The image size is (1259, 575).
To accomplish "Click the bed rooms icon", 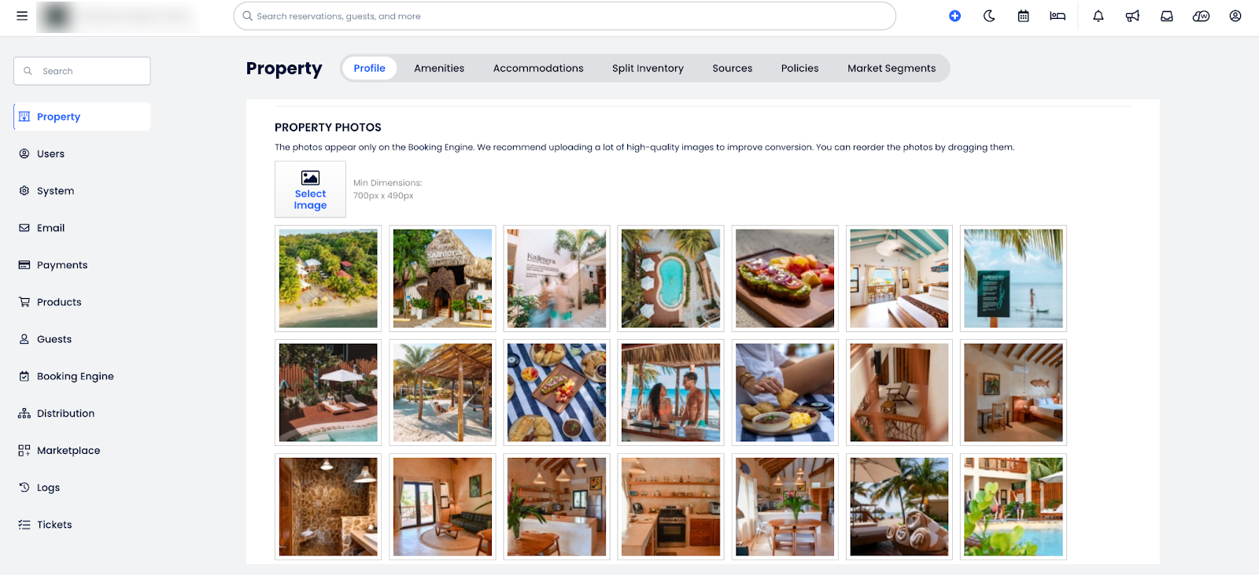I will (x=1058, y=16).
